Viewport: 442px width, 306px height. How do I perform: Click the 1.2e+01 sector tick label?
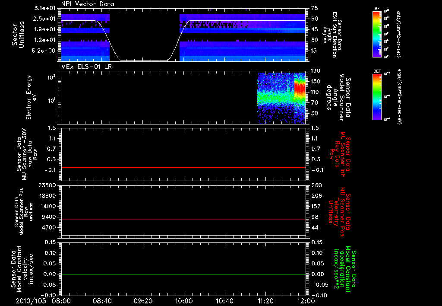point(45,40)
